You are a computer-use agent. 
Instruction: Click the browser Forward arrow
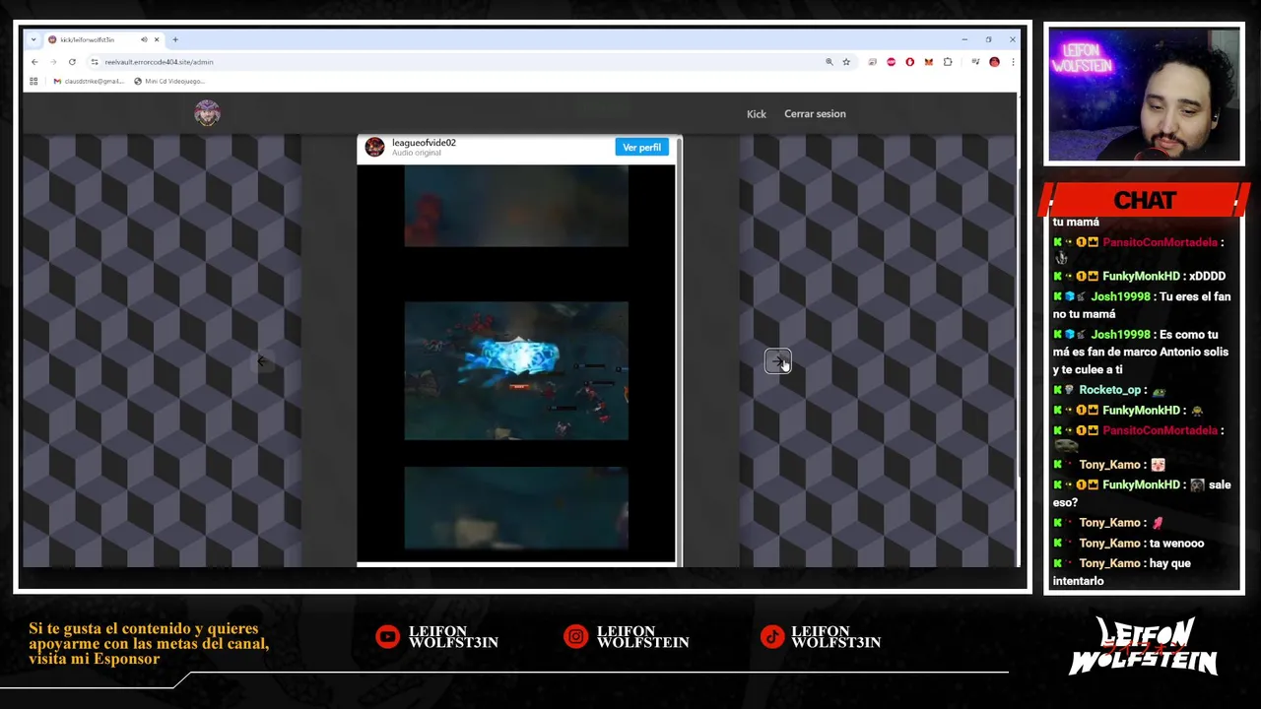click(x=53, y=62)
